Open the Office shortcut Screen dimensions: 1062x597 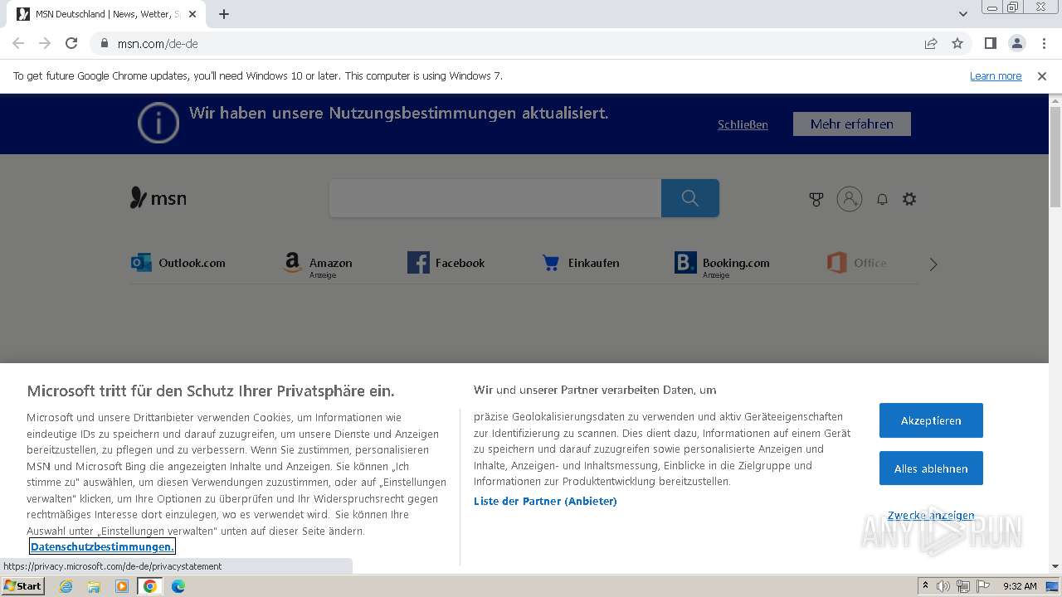[x=857, y=263]
